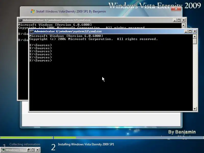Click the scrollbar thumb in front cmd window
204x153 pixels.
195,41
